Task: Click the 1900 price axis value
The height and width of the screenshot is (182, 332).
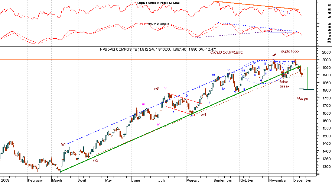Action: pyautogui.click(x=327, y=75)
